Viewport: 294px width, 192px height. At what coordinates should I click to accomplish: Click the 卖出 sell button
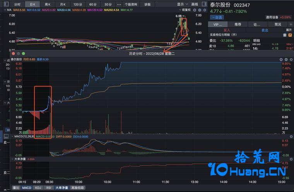coord(265,30)
